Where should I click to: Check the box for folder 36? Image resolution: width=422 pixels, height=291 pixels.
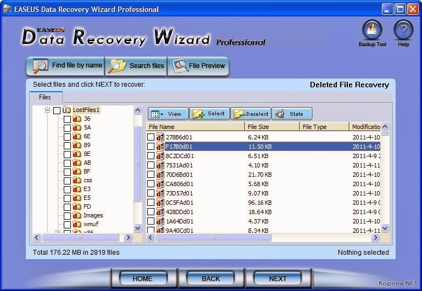(x=67, y=119)
